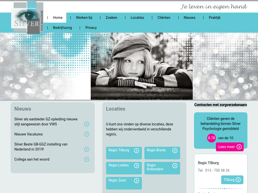Click arrow icon beside GZ-opleiding news item
This screenshot has width=258, height=193.
tap(87, 124)
